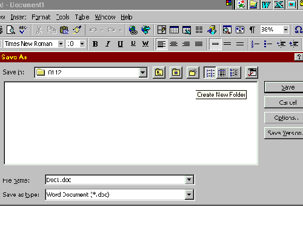Screen dimensions: 303x242
Task: Click the Options button
Action: tap(284, 117)
